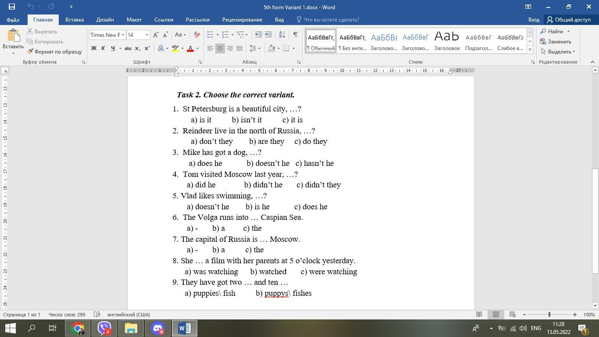Justify text alignment

239,48
